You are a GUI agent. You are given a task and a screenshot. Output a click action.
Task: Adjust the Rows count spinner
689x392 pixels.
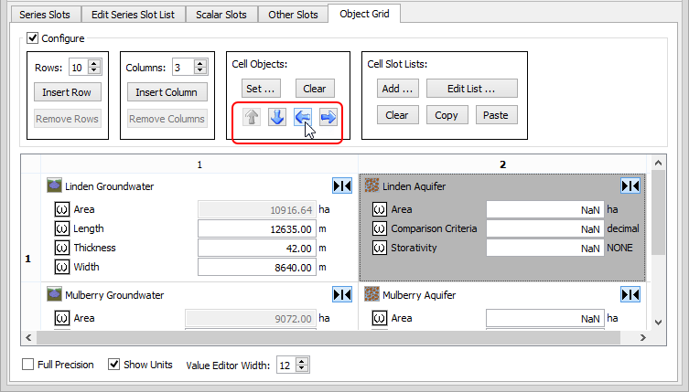[94, 67]
